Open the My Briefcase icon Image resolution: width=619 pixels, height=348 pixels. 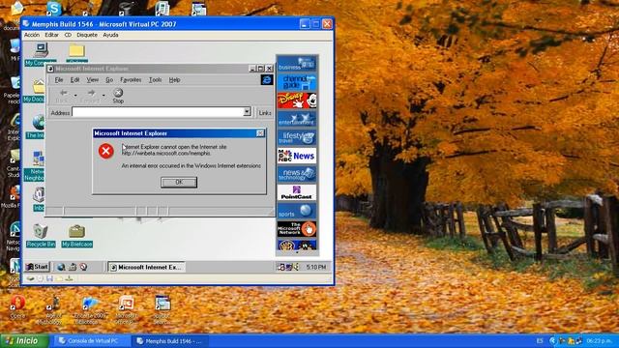[77, 236]
